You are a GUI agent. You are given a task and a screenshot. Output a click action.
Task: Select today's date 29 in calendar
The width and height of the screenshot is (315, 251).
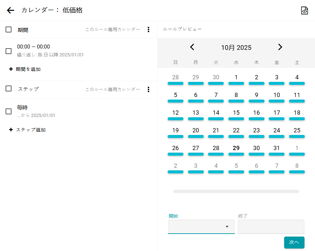coord(236,148)
